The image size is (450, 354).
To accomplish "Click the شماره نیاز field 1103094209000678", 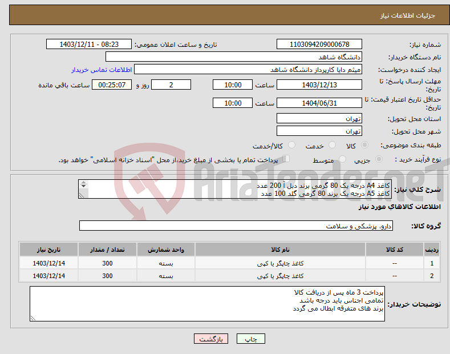I will [x=319, y=45].
